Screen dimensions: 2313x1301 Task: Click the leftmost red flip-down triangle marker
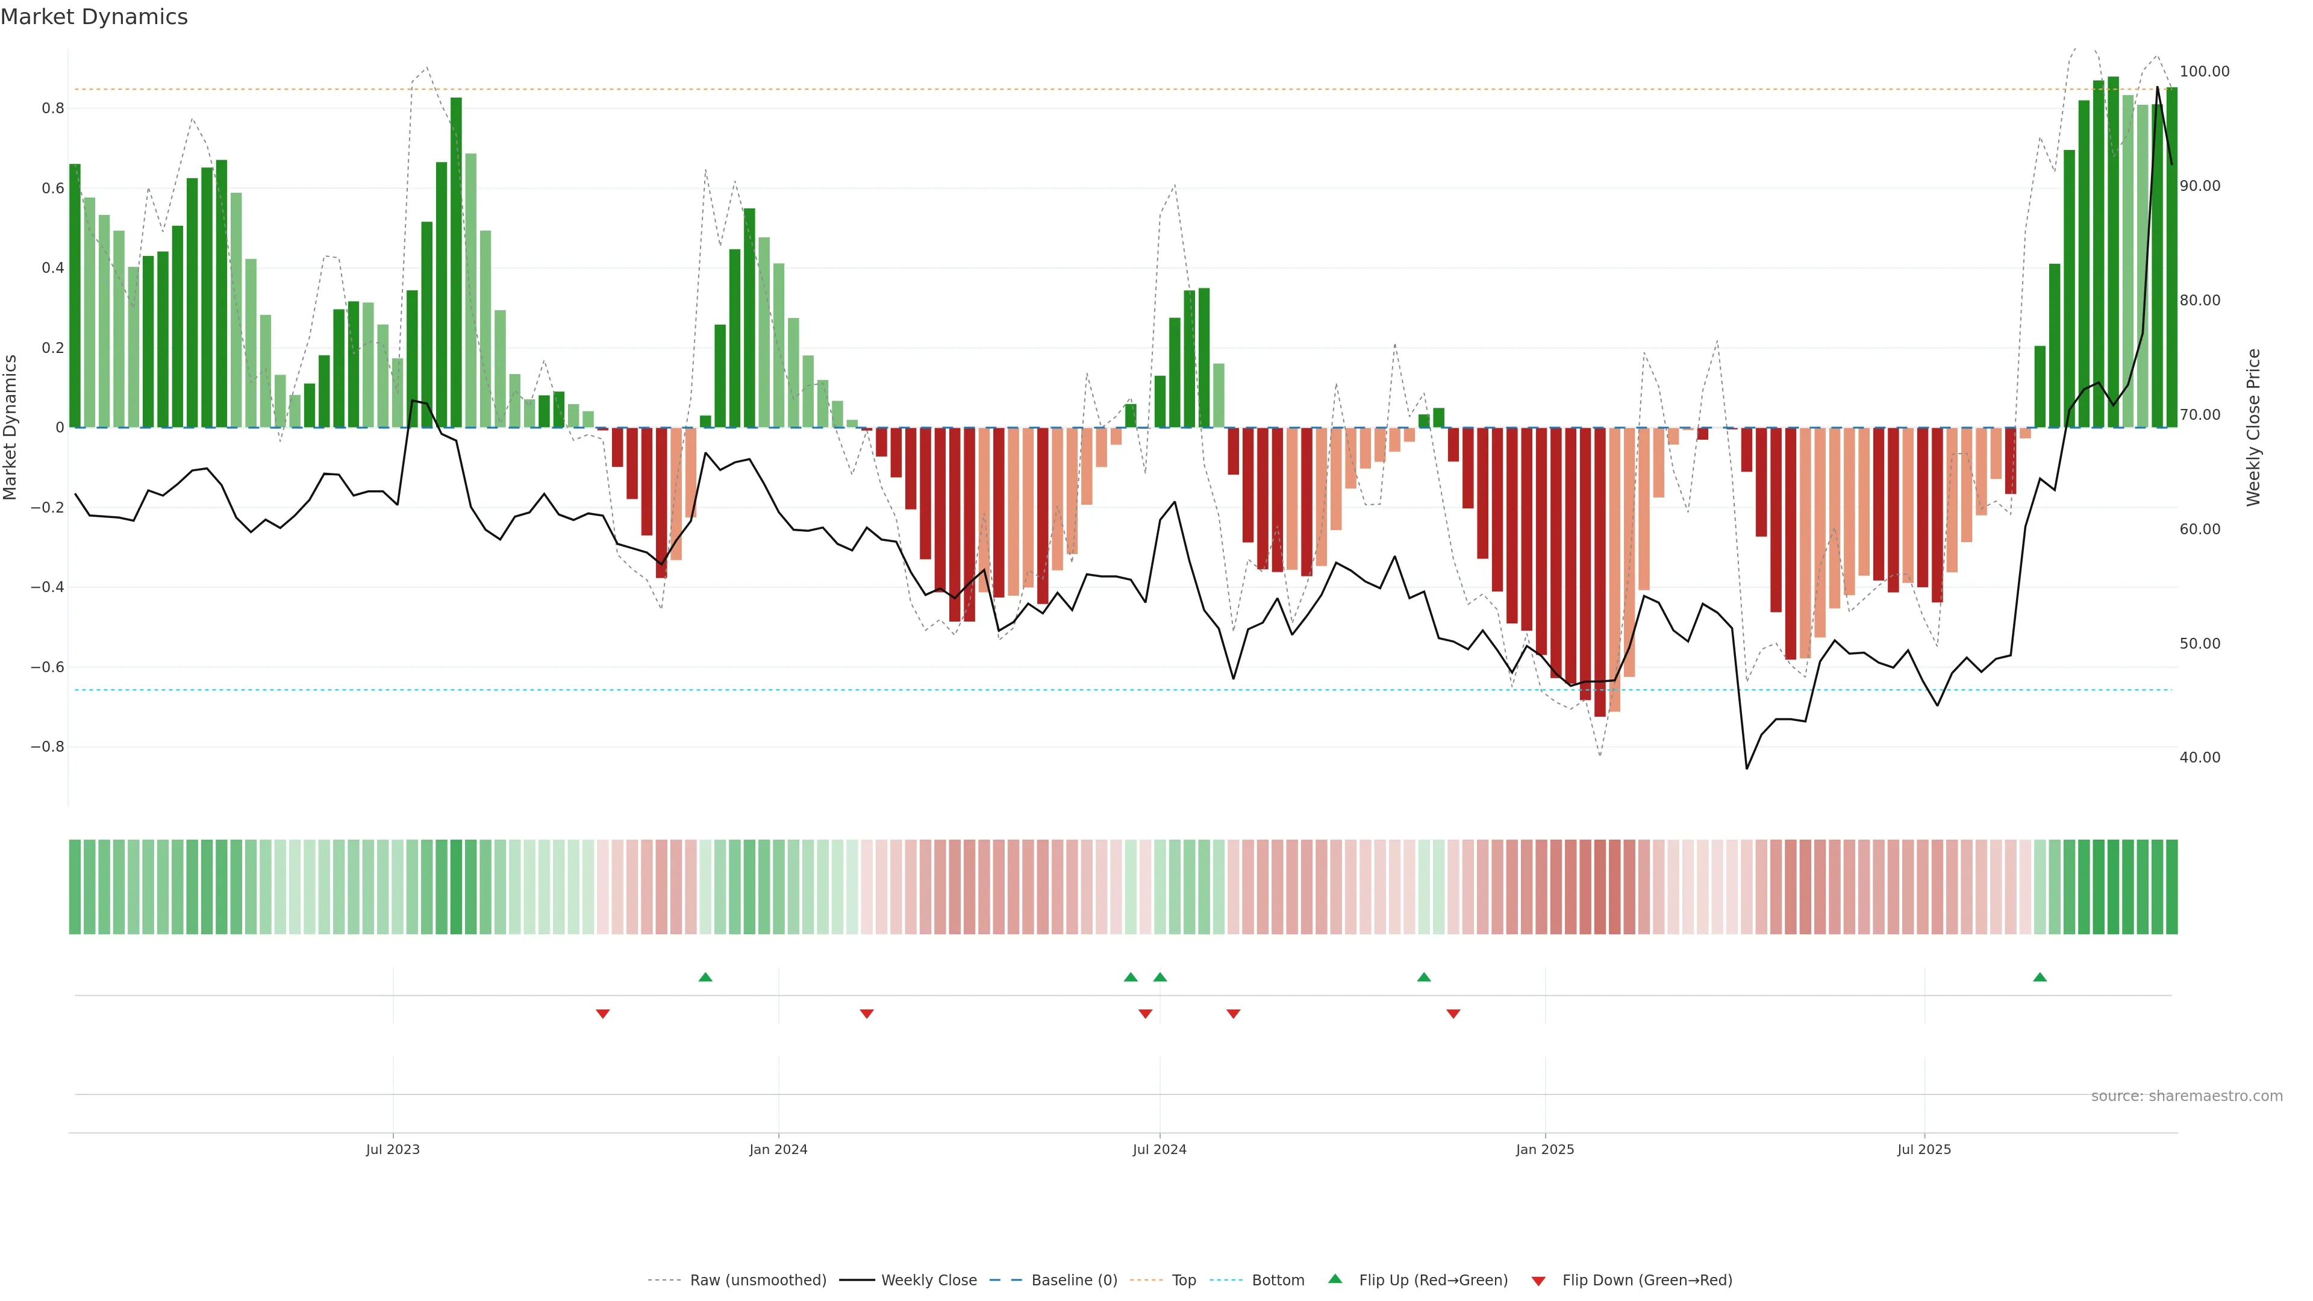(602, 1014)
